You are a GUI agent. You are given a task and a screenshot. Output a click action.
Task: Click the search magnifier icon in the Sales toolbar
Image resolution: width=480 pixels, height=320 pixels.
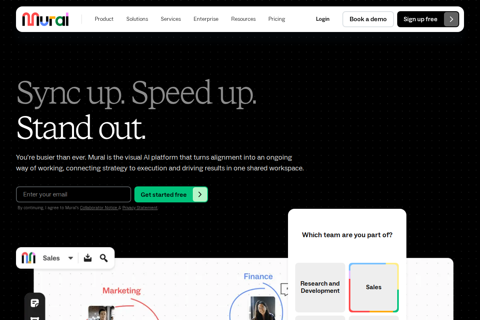(104, 258)
